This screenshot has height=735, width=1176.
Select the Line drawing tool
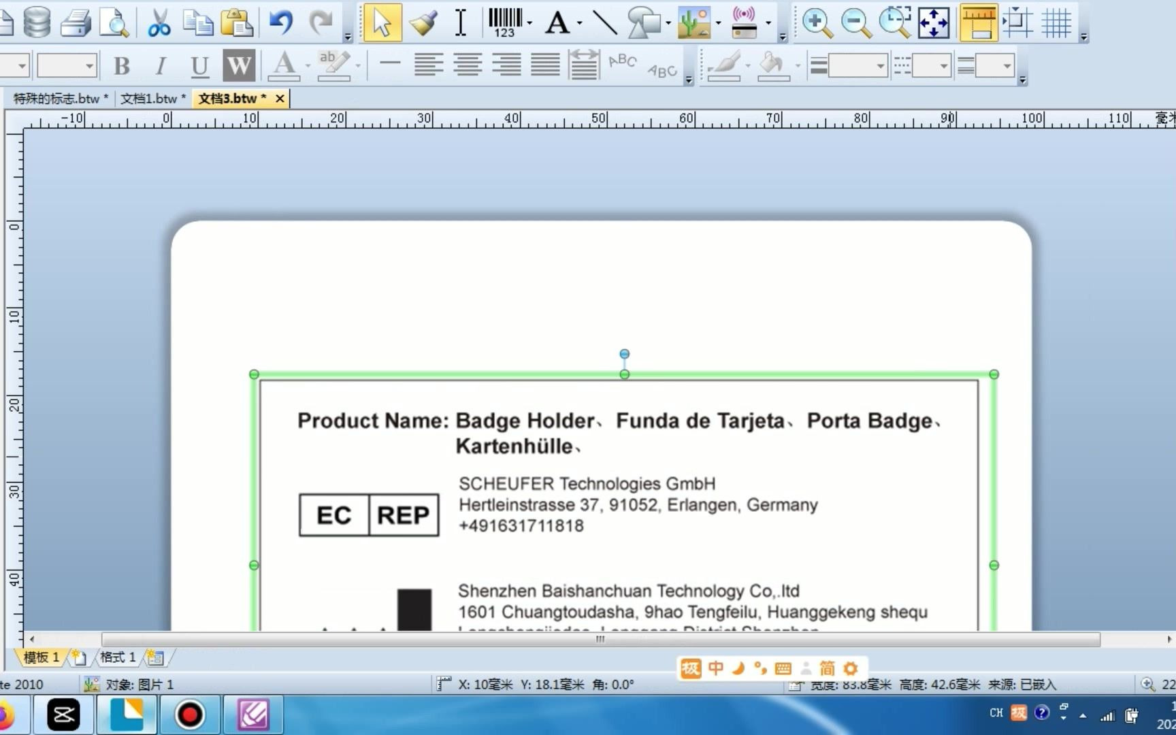(x=604, y=22)
